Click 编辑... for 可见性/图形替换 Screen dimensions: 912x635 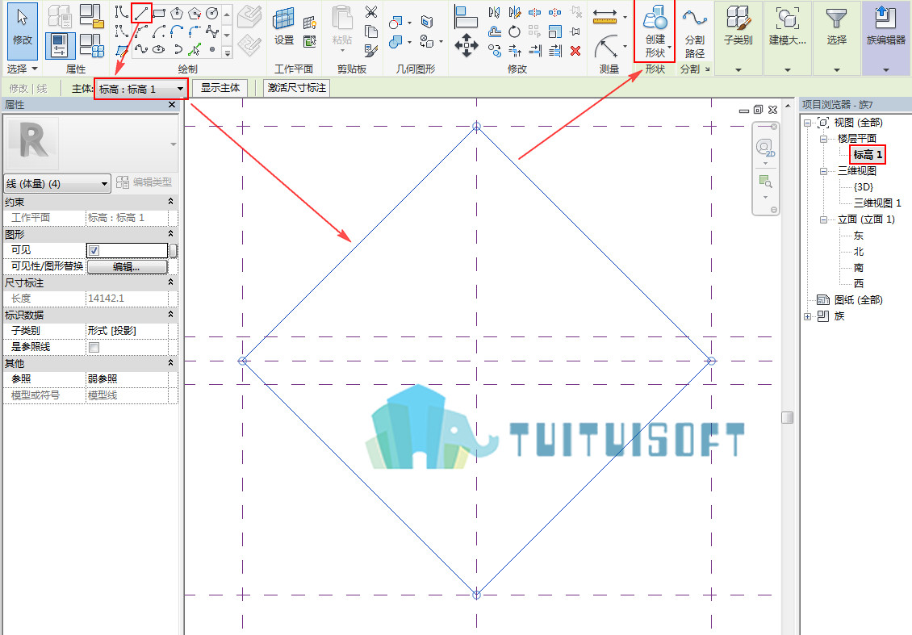127,267
